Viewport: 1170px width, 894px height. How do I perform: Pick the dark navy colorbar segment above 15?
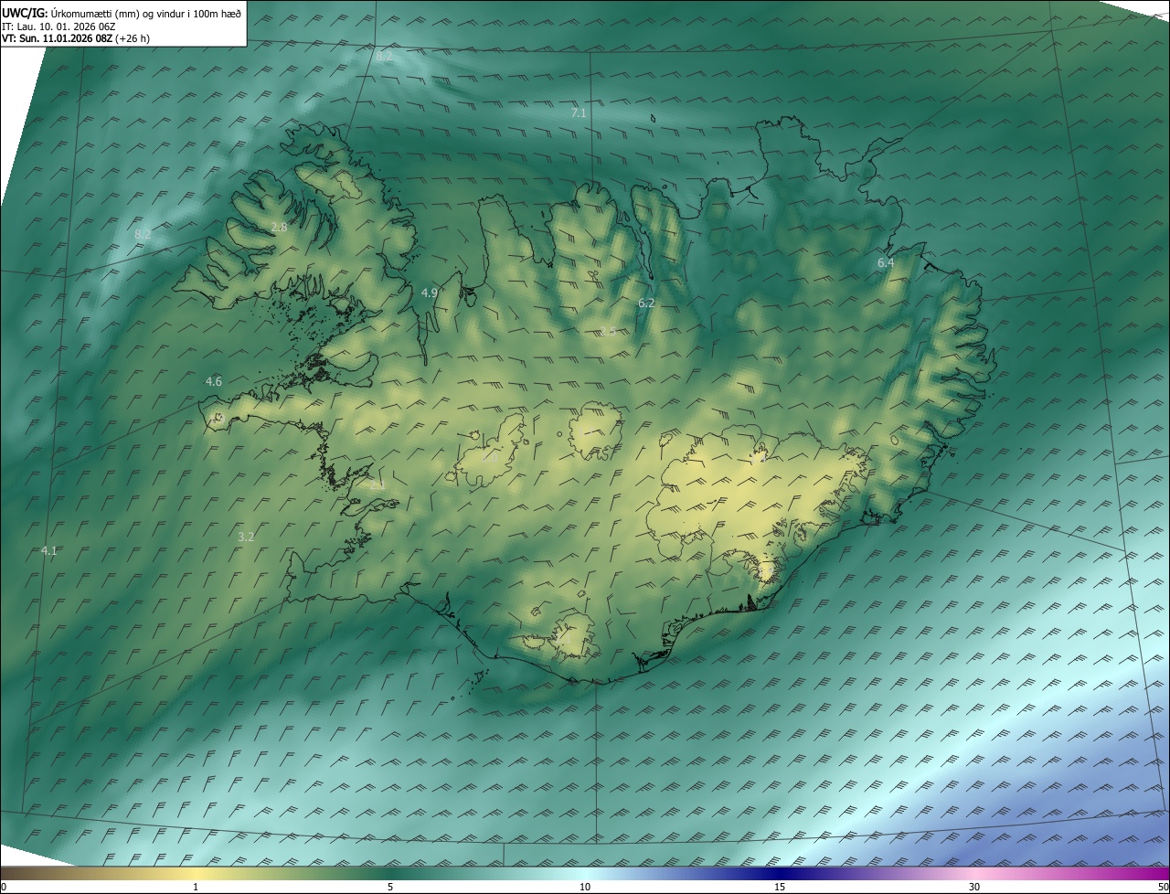[780, 873]
